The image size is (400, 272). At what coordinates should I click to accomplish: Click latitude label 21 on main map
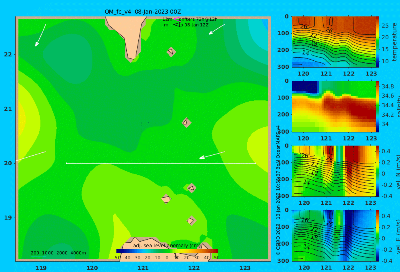coord(8,109)
